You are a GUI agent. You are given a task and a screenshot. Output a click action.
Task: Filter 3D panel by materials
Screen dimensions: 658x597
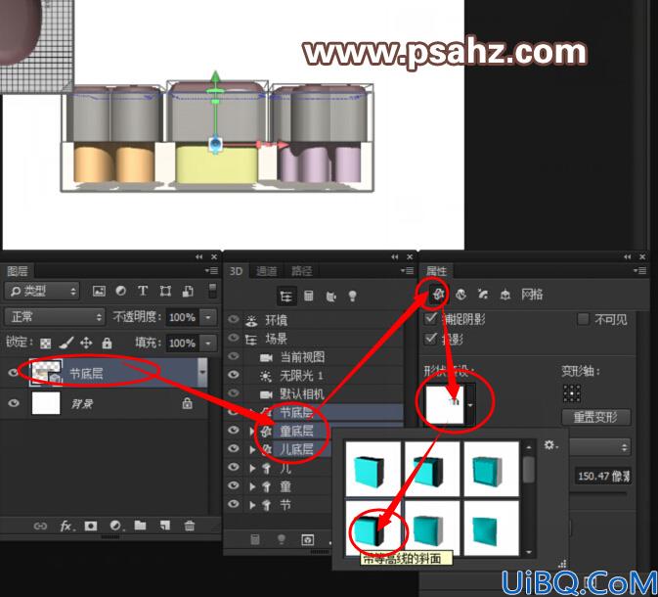330,297
